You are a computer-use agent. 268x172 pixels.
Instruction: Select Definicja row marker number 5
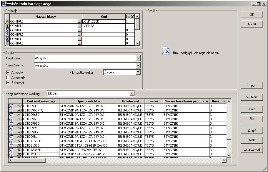click(7, 44)
